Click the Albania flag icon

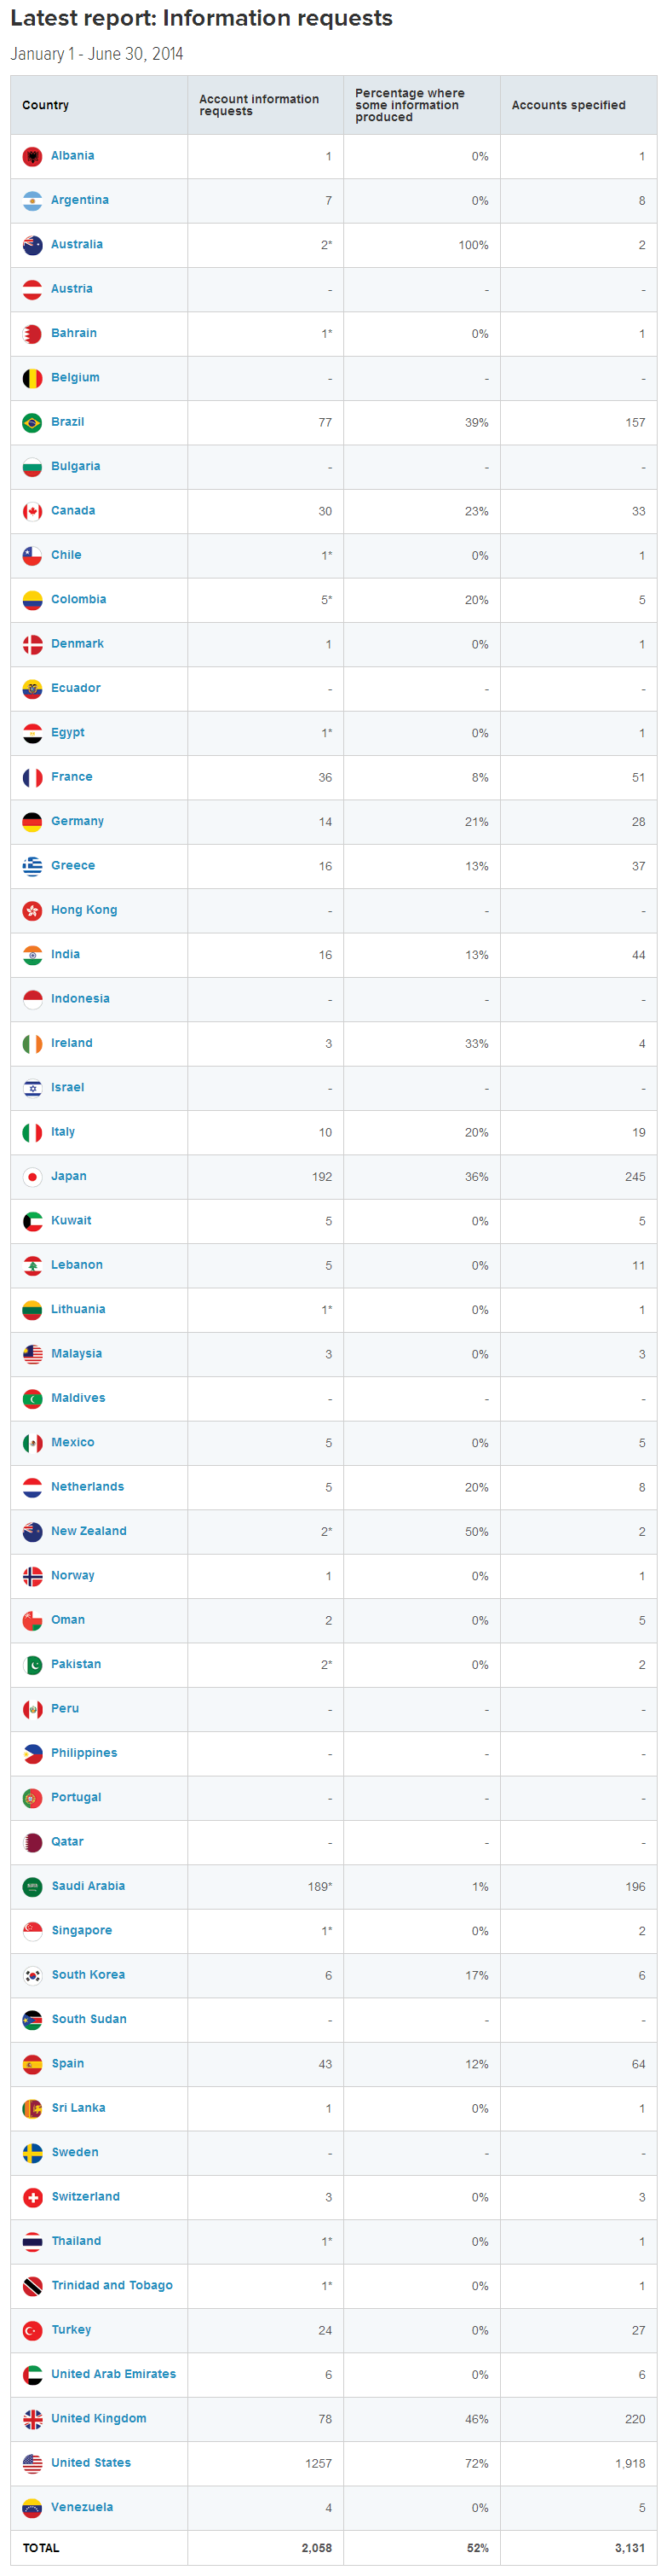(x=32, y=157)
